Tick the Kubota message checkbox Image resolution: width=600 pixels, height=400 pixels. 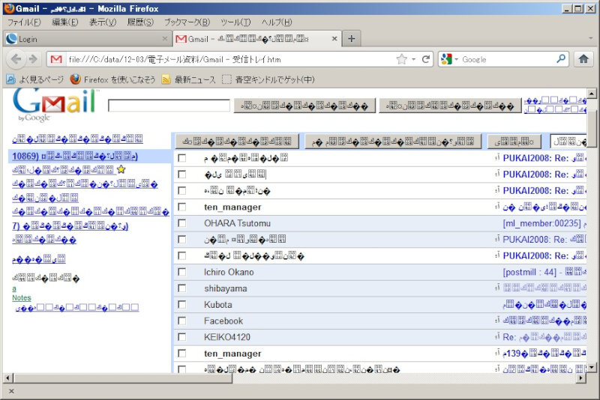click(182, 304)
